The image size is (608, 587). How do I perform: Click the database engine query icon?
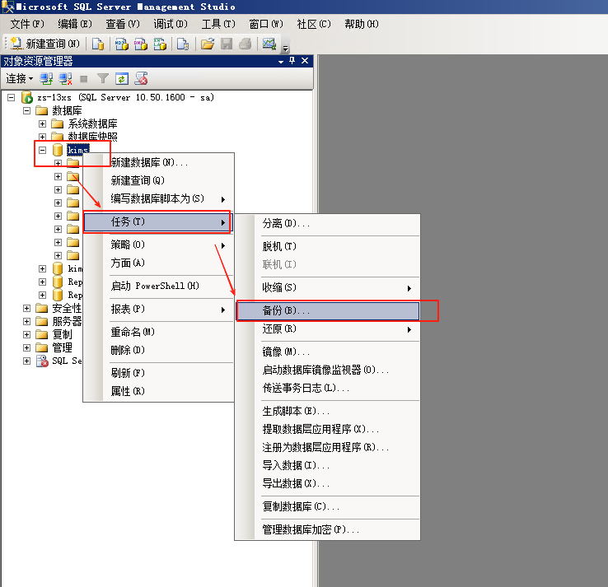[x=98, y=44]
